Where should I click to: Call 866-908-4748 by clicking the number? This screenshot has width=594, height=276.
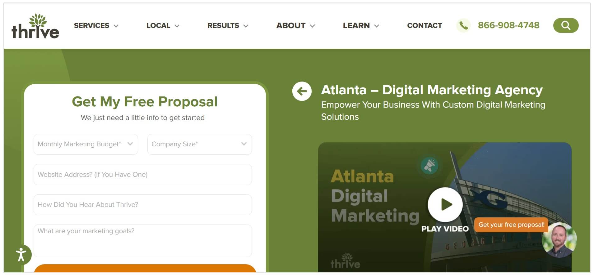(x=508, y=25)
